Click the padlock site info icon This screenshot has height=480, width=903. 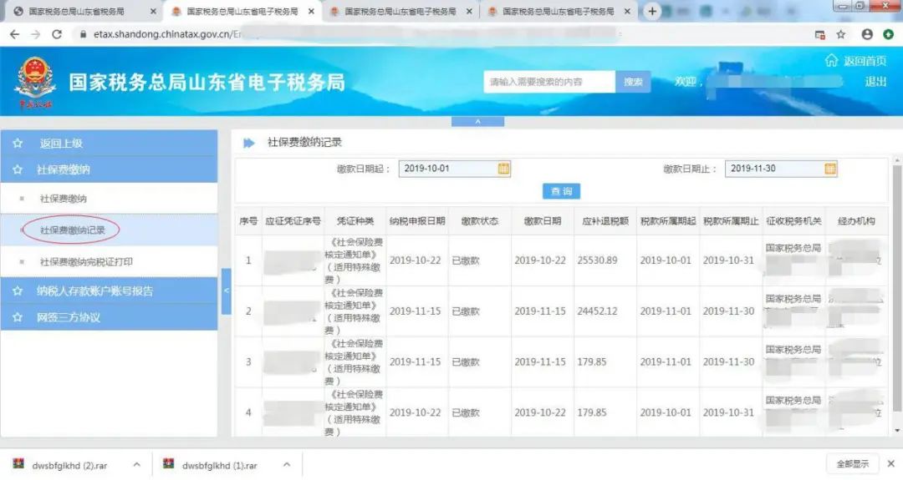[x=83, y=34]
